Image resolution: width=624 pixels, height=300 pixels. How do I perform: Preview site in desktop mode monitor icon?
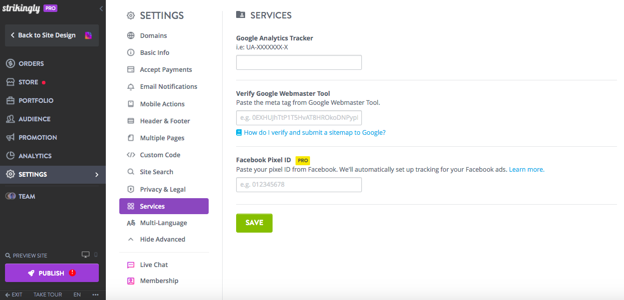(85, 254)
